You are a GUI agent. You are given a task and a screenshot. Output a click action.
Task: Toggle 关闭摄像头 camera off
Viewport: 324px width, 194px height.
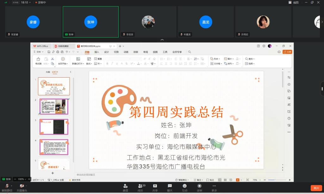click(22, 186)
